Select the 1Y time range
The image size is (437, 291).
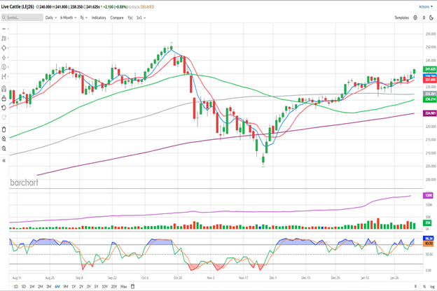74,286
